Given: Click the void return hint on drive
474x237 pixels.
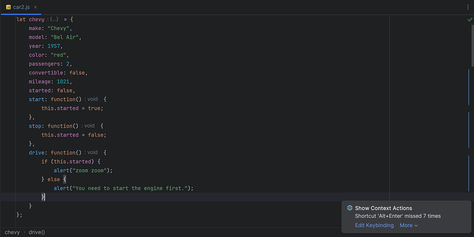Looking at the screenshot, I should (92, 152).
